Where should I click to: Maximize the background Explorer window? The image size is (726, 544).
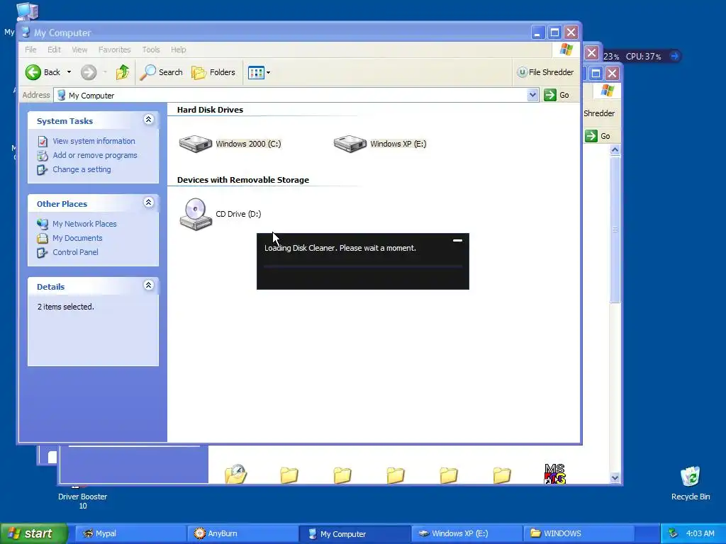pyautogui.click(x=596, y=73)
